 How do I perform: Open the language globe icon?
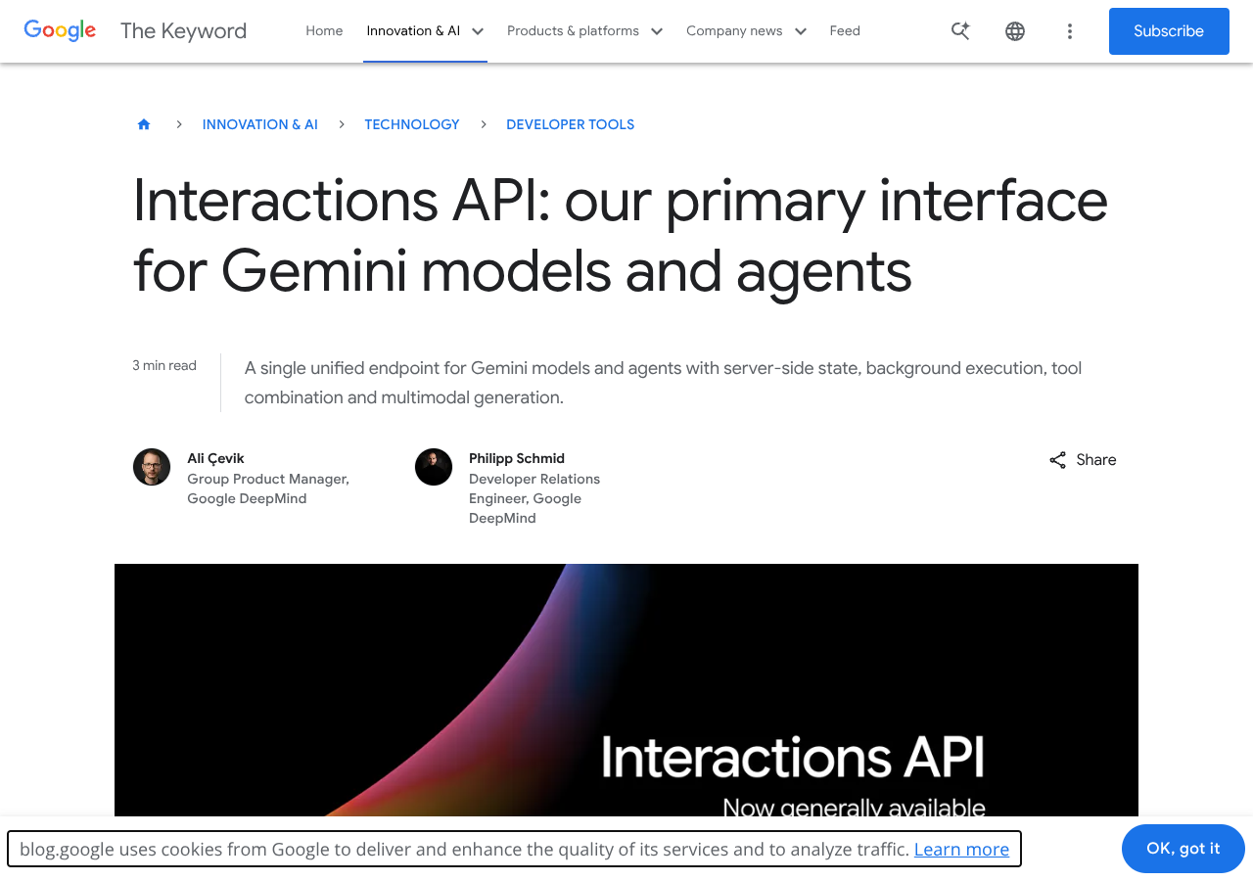(x=1015, y=31)
